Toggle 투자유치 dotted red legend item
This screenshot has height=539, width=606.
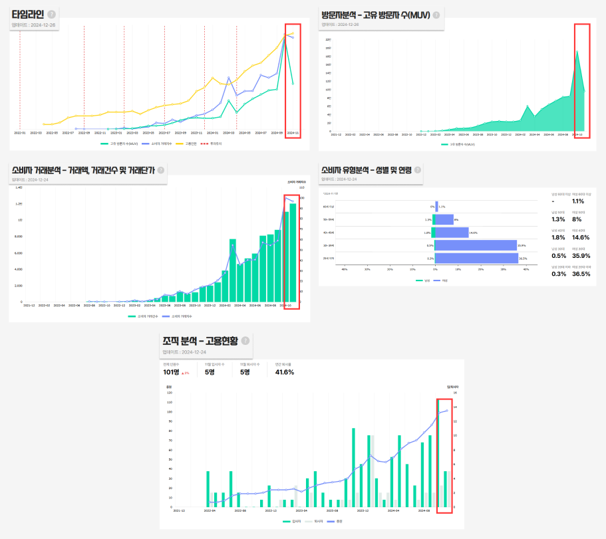(211, 144)
